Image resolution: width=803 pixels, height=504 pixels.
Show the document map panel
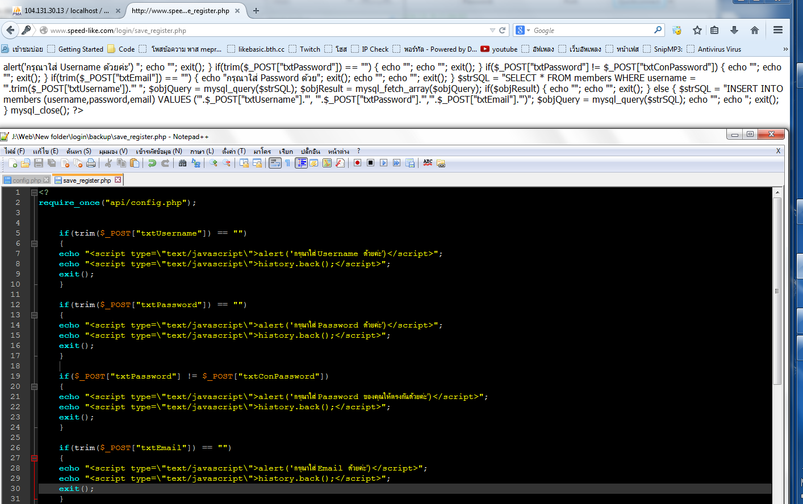tap(327, 163)
